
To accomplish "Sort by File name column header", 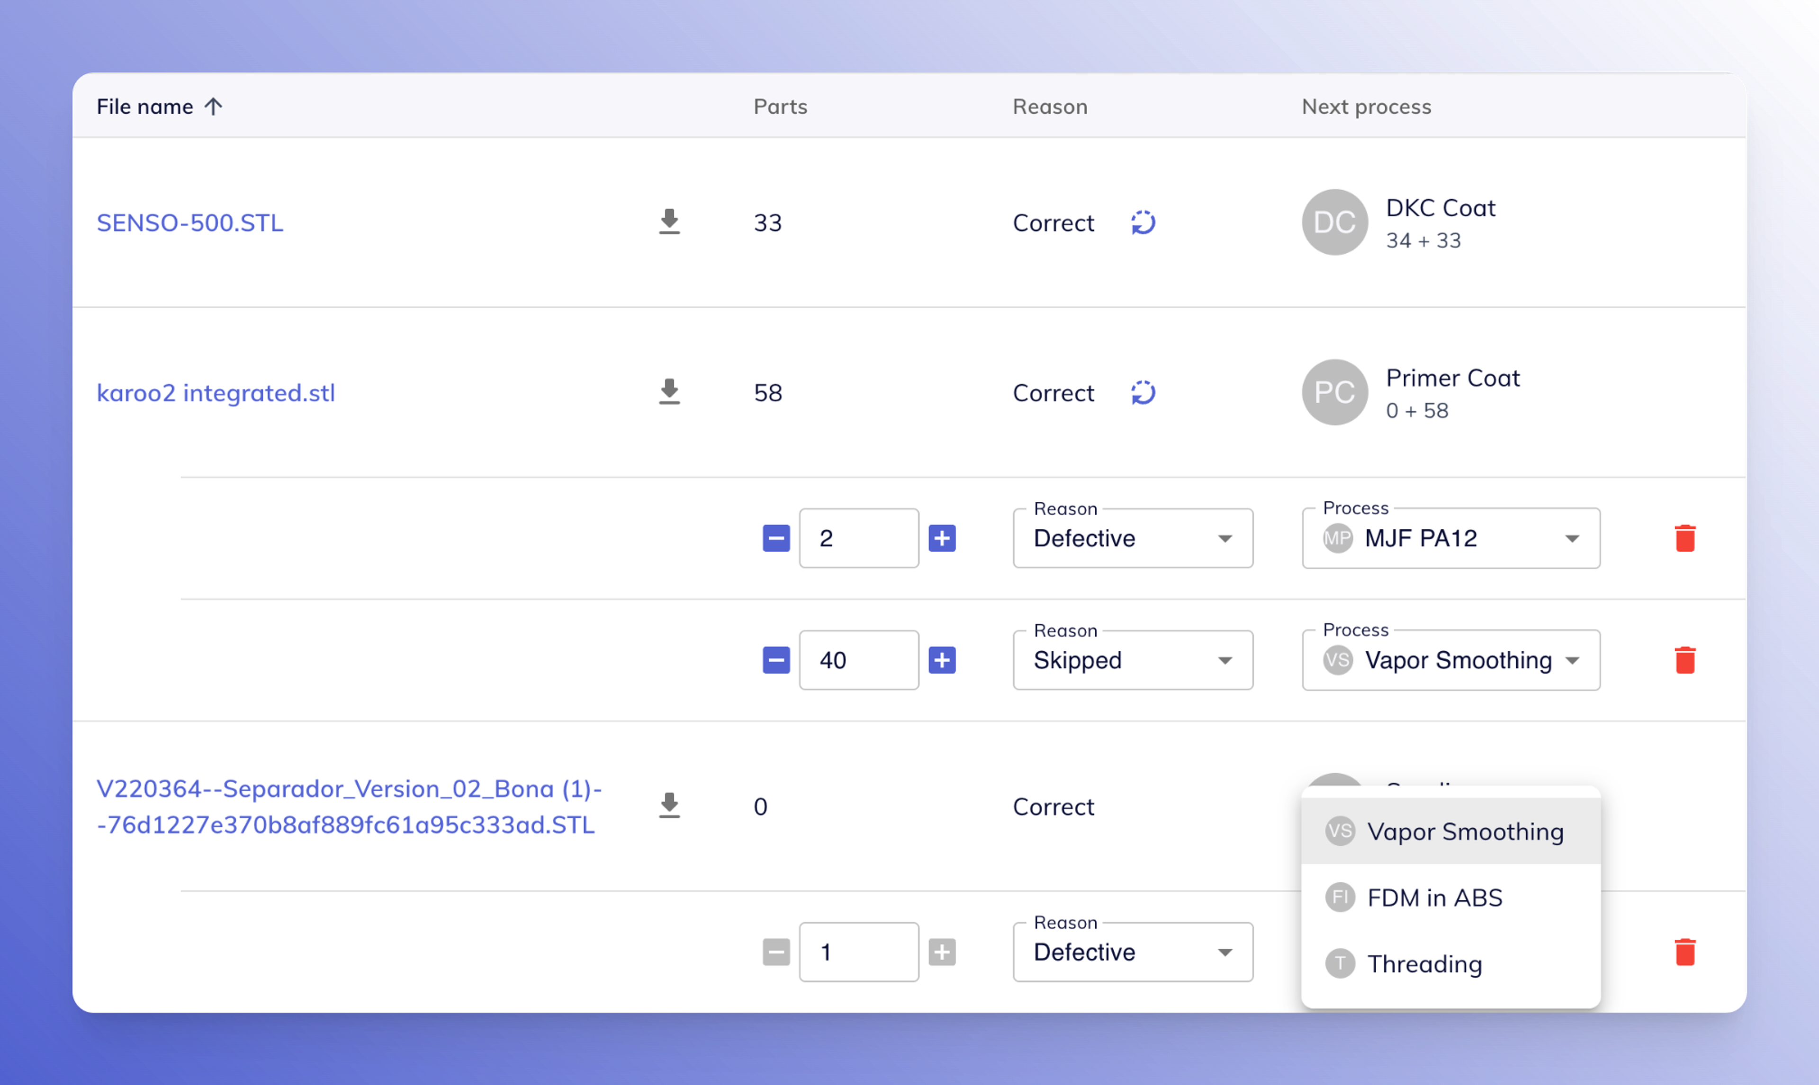I will (x=145, y=107).
